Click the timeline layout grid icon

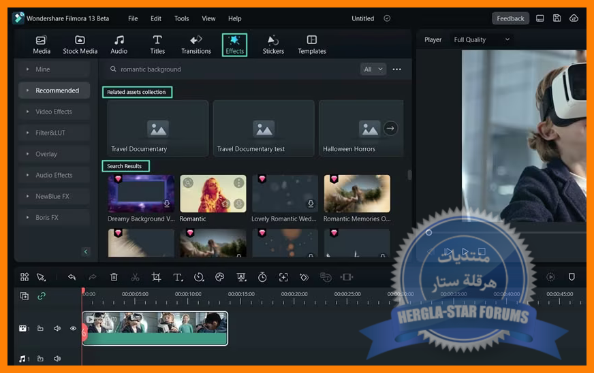pyautogui.click(x=25, y=277)
